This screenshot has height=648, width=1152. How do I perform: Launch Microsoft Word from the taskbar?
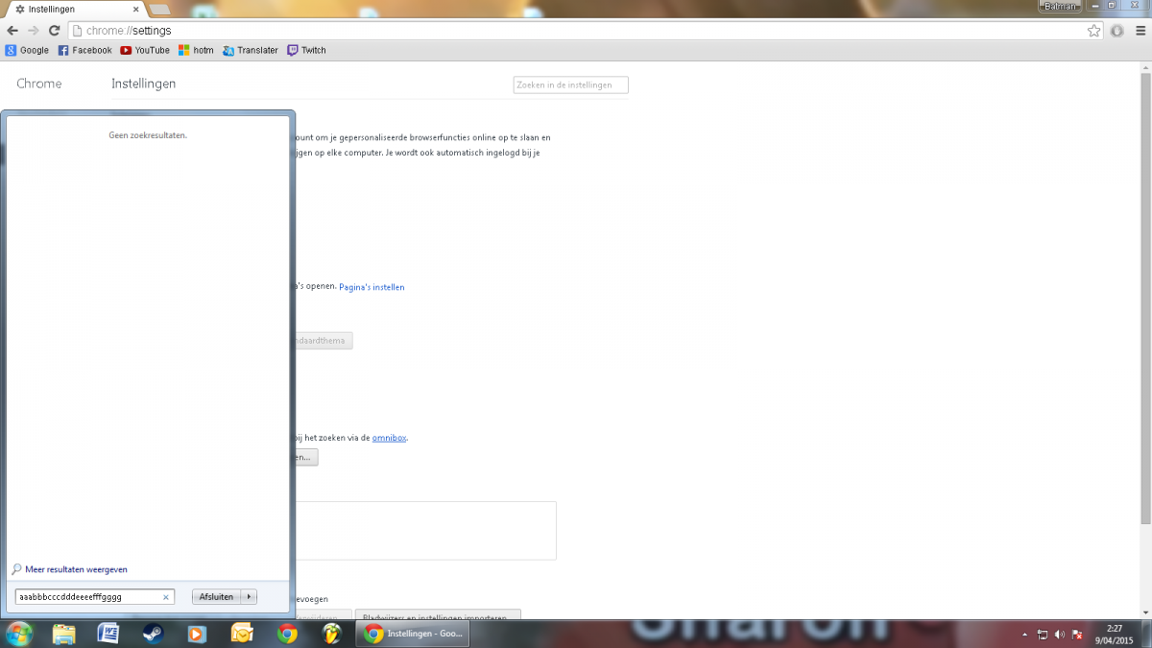tap(108, 634)
